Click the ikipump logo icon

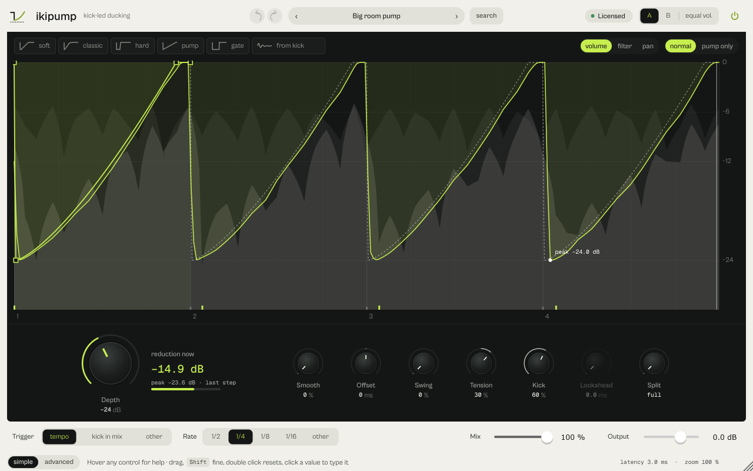tap(17, 16)
